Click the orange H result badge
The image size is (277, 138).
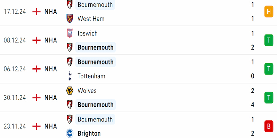click(269, 12)
